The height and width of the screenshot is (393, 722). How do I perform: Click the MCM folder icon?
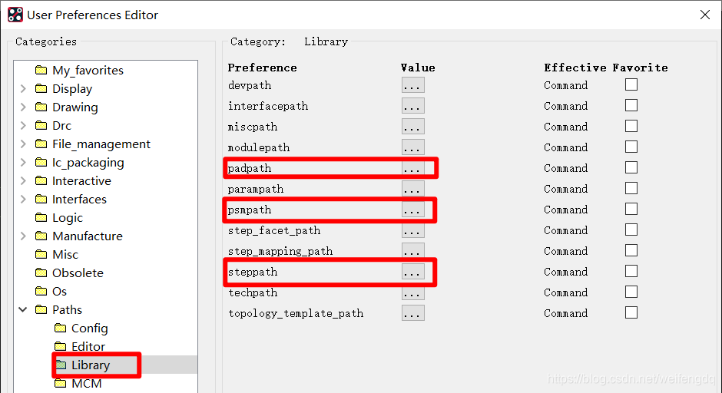61,383
